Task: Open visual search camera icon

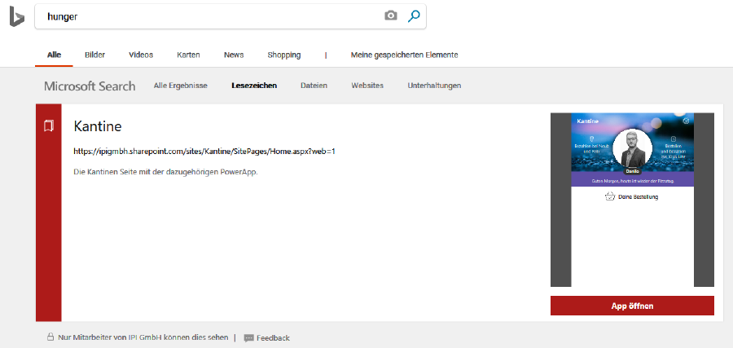Action: (391, 16)
